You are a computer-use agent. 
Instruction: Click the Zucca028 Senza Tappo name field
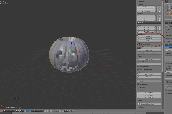point(151,104)
